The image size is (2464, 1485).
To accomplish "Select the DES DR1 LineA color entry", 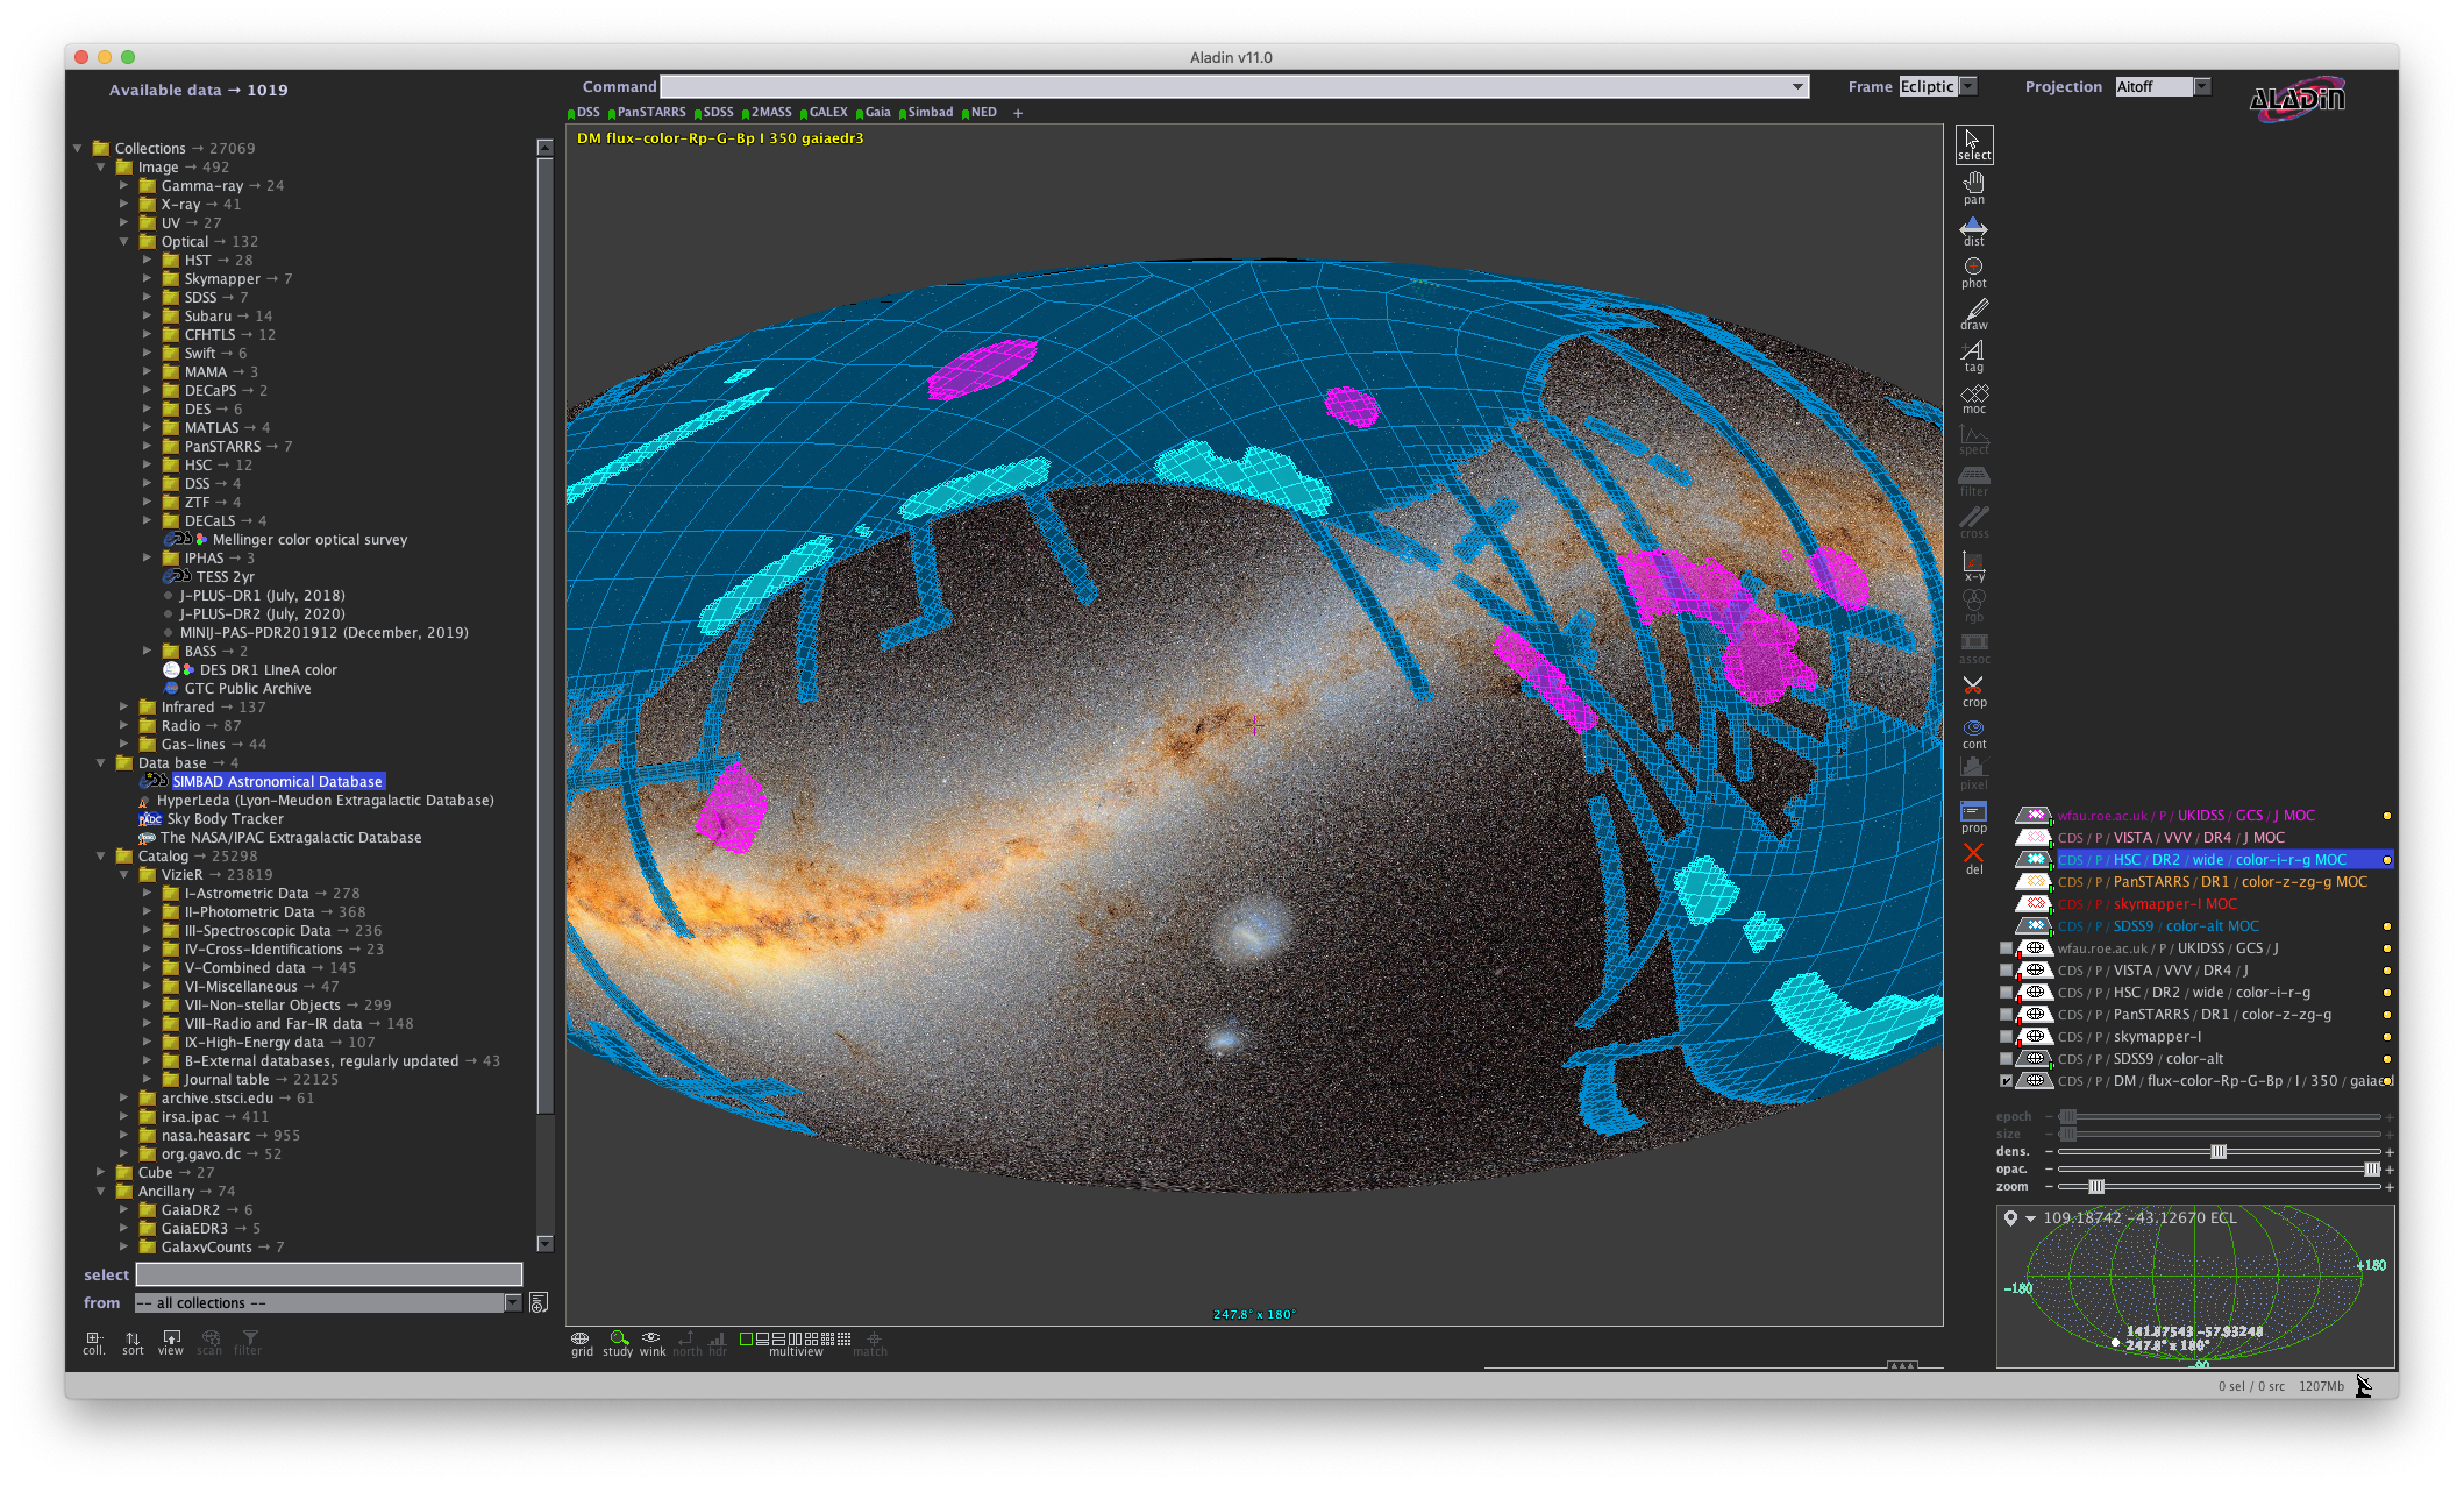I will [268, 669].
